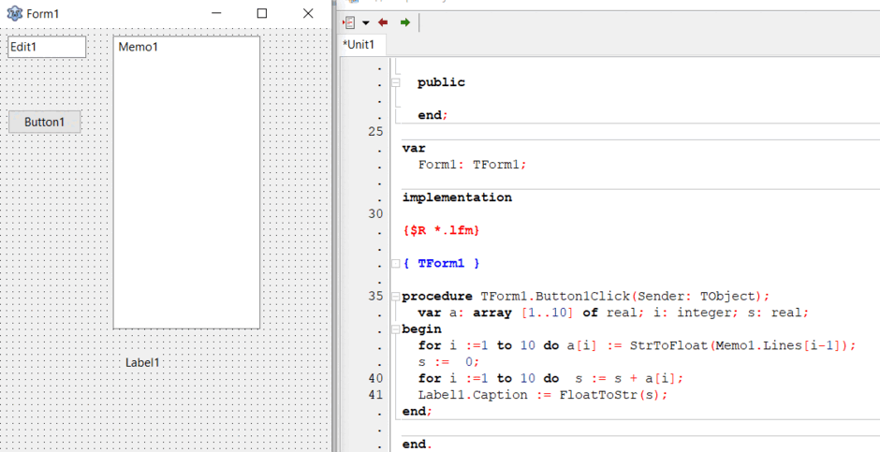Place cursor on 'FloatToStr(s)' call
The image size is (880, 452).
(x=610, y=395)
